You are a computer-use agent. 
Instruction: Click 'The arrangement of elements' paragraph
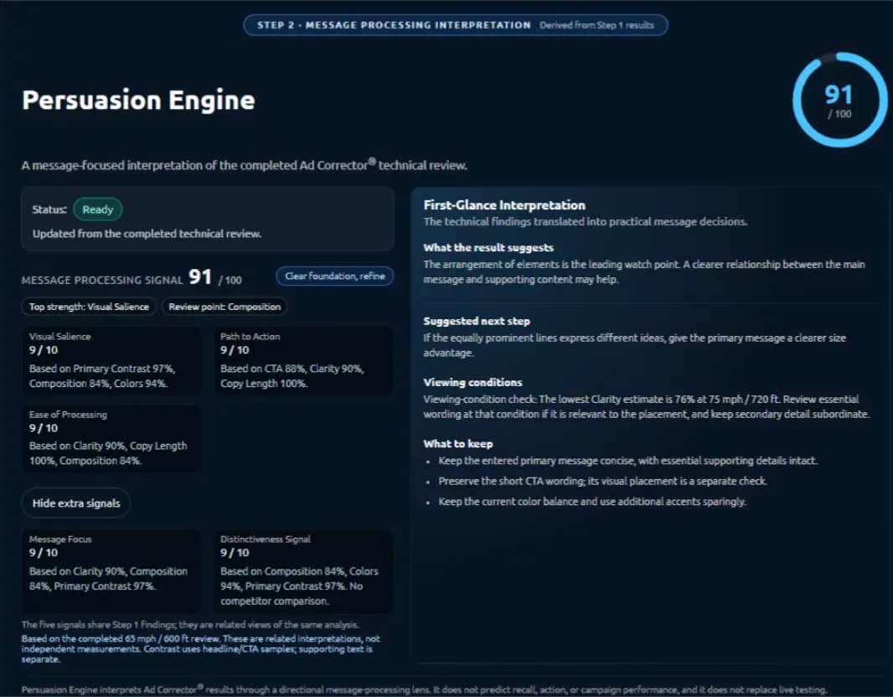click(x=643, y=271)
